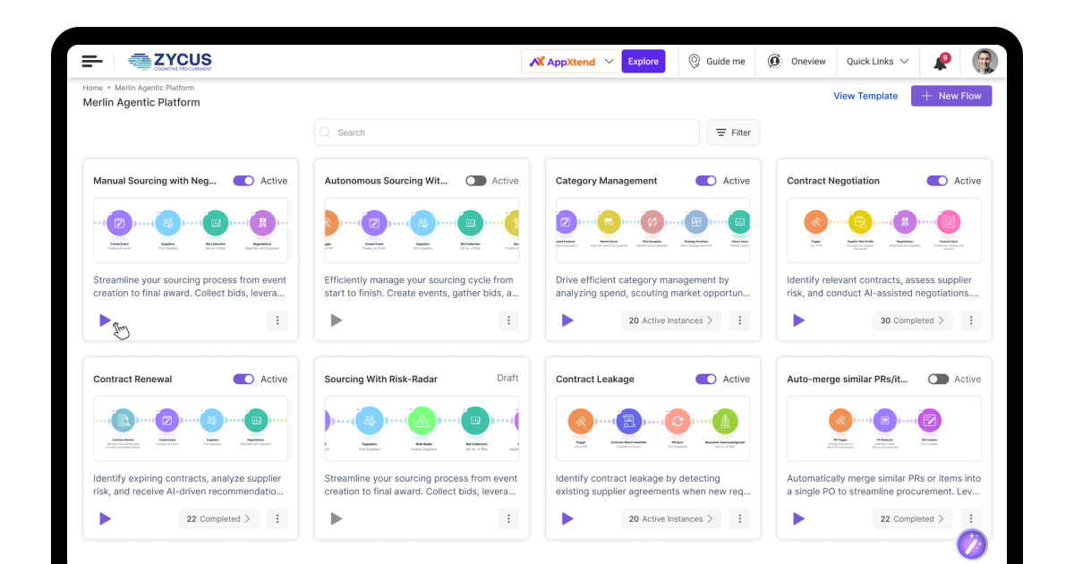Open 22 Completed for Contract Renewal
The height and width of the screenshot is (564, 1074).
(219, 518)
